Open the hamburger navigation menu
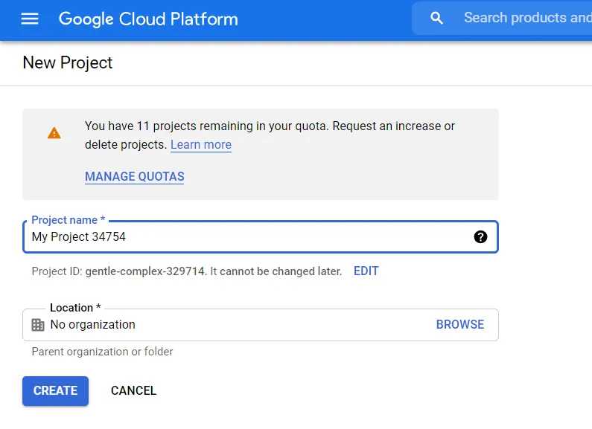The image size is (592, 429). (x=30, y=19)
